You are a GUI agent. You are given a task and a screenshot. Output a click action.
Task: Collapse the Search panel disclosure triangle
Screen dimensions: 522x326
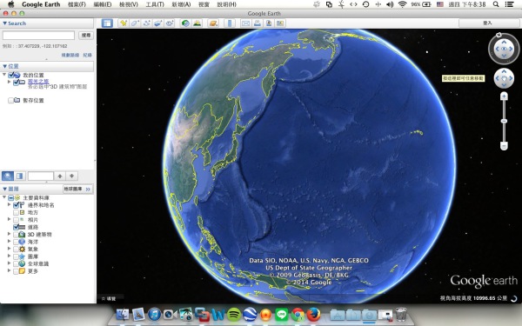click(x=4, y=23)
